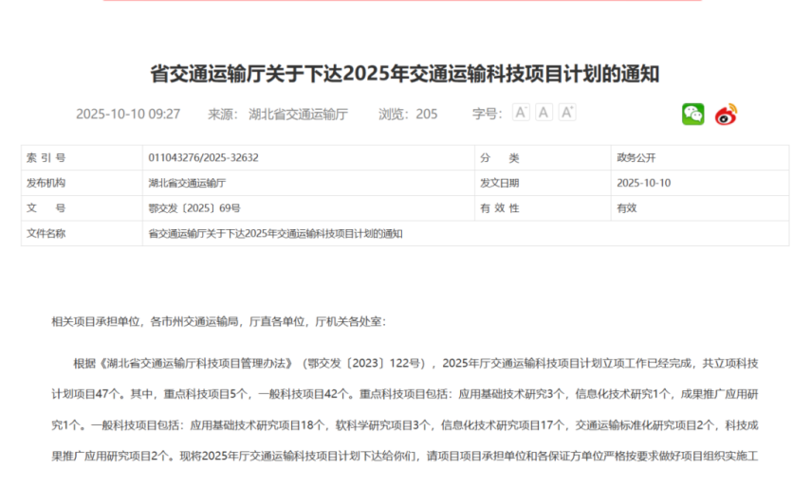Click the 文件名称 value in the table
The height and width of the screenshot is (504, 811).
click(275, 234)
